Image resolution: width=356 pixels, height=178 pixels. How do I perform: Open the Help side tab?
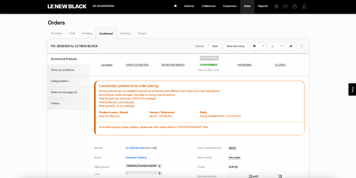click(x=352, y=89)
